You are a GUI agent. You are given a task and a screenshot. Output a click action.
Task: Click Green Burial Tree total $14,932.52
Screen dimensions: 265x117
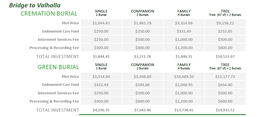pos(225,110)
